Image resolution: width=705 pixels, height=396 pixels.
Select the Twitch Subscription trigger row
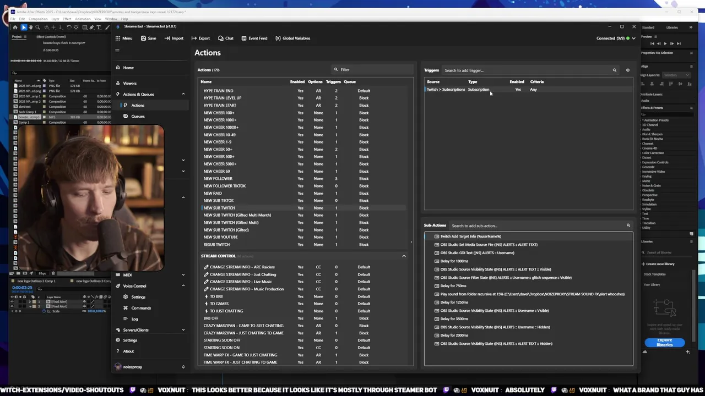529,90
